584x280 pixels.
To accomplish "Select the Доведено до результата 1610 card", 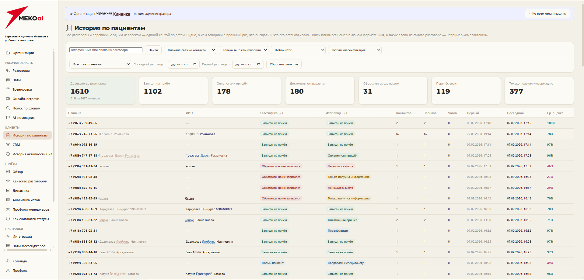I will pyautogui.click(x=100, y=91).
